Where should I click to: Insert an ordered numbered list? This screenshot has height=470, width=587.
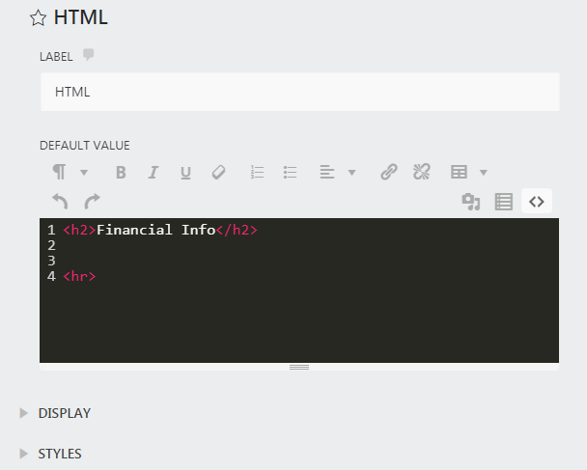pos(257,172)
